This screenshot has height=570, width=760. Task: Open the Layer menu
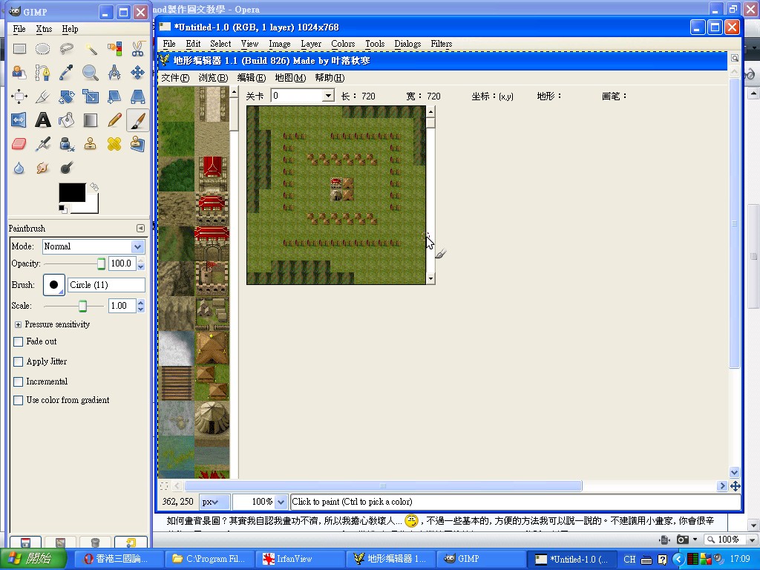[311, 44]
